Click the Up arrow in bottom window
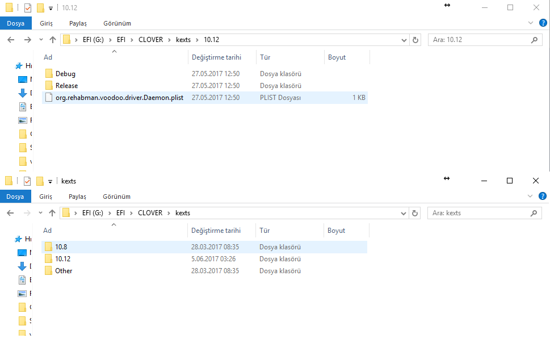 click(x=53, y=213)
